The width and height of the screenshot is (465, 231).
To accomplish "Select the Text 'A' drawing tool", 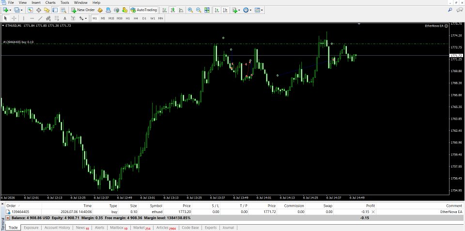I will coord(65,18).
